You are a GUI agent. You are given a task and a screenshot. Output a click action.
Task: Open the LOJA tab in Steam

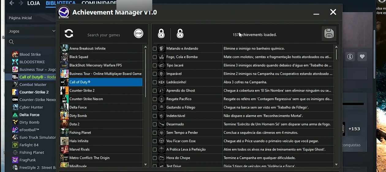click(34, 3)
